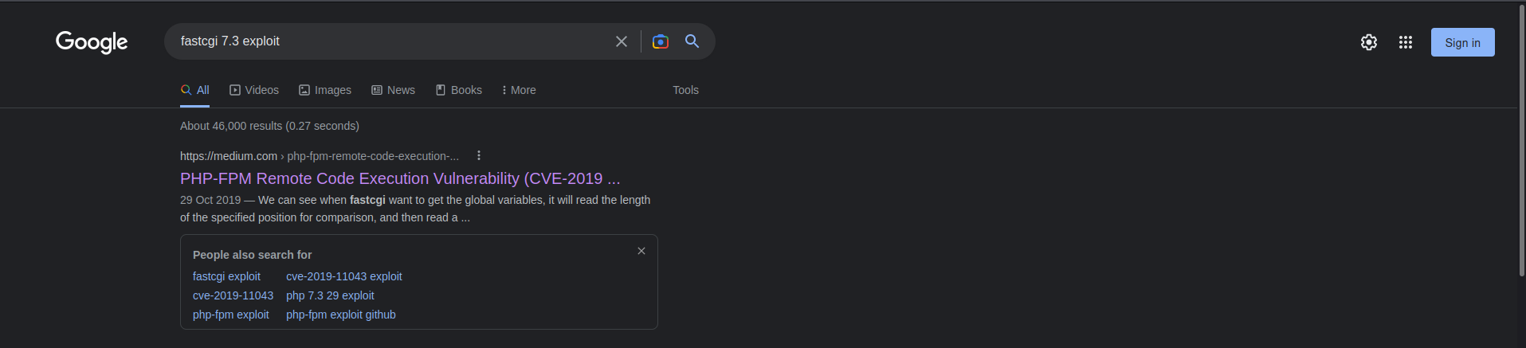The image size is (1526, 348).
Task: Click the Sign in button
Action: 1462,42
